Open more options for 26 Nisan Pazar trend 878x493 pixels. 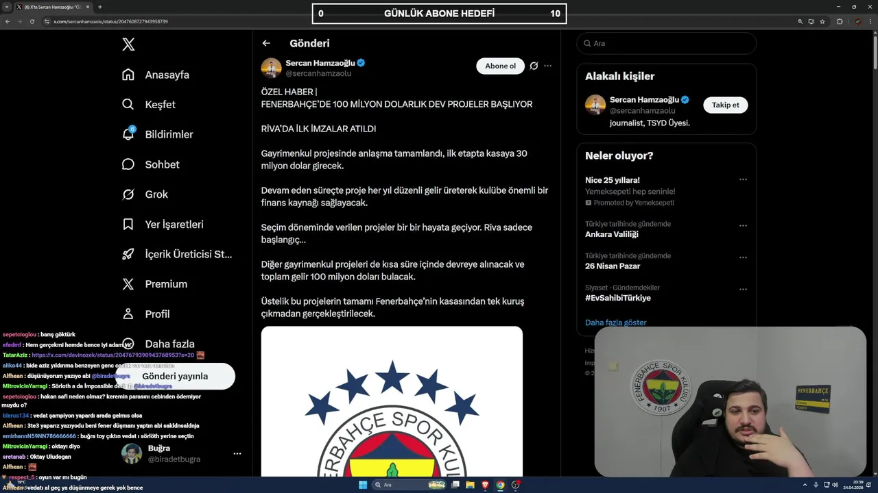743,257
